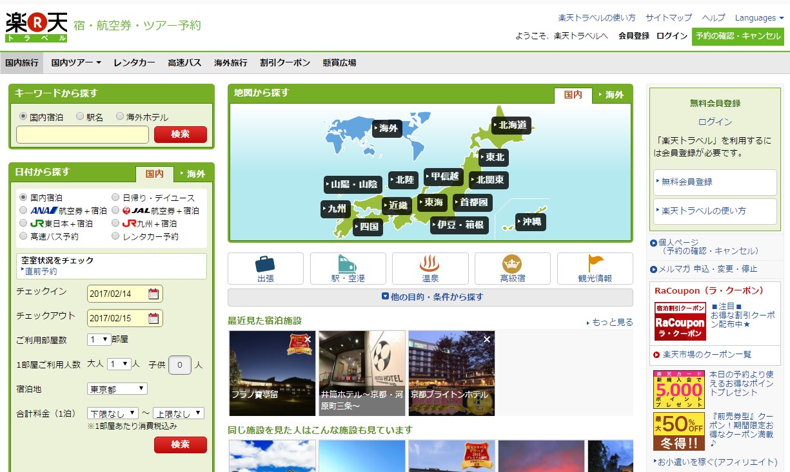Image resolution: width=790 pixels, height=472 pixels.
Task: Open the 宿泊地 prefecture dropdown
Action: [x=117, y=389]
